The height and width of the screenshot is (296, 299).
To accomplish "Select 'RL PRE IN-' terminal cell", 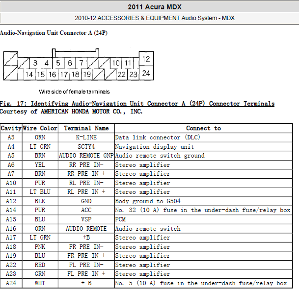I will [86, 183].
